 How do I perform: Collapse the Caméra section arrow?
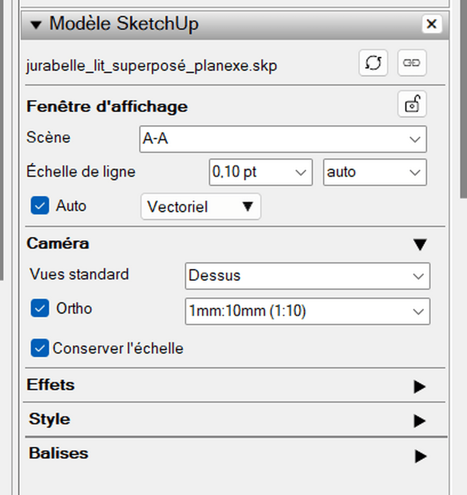[420, 245]
